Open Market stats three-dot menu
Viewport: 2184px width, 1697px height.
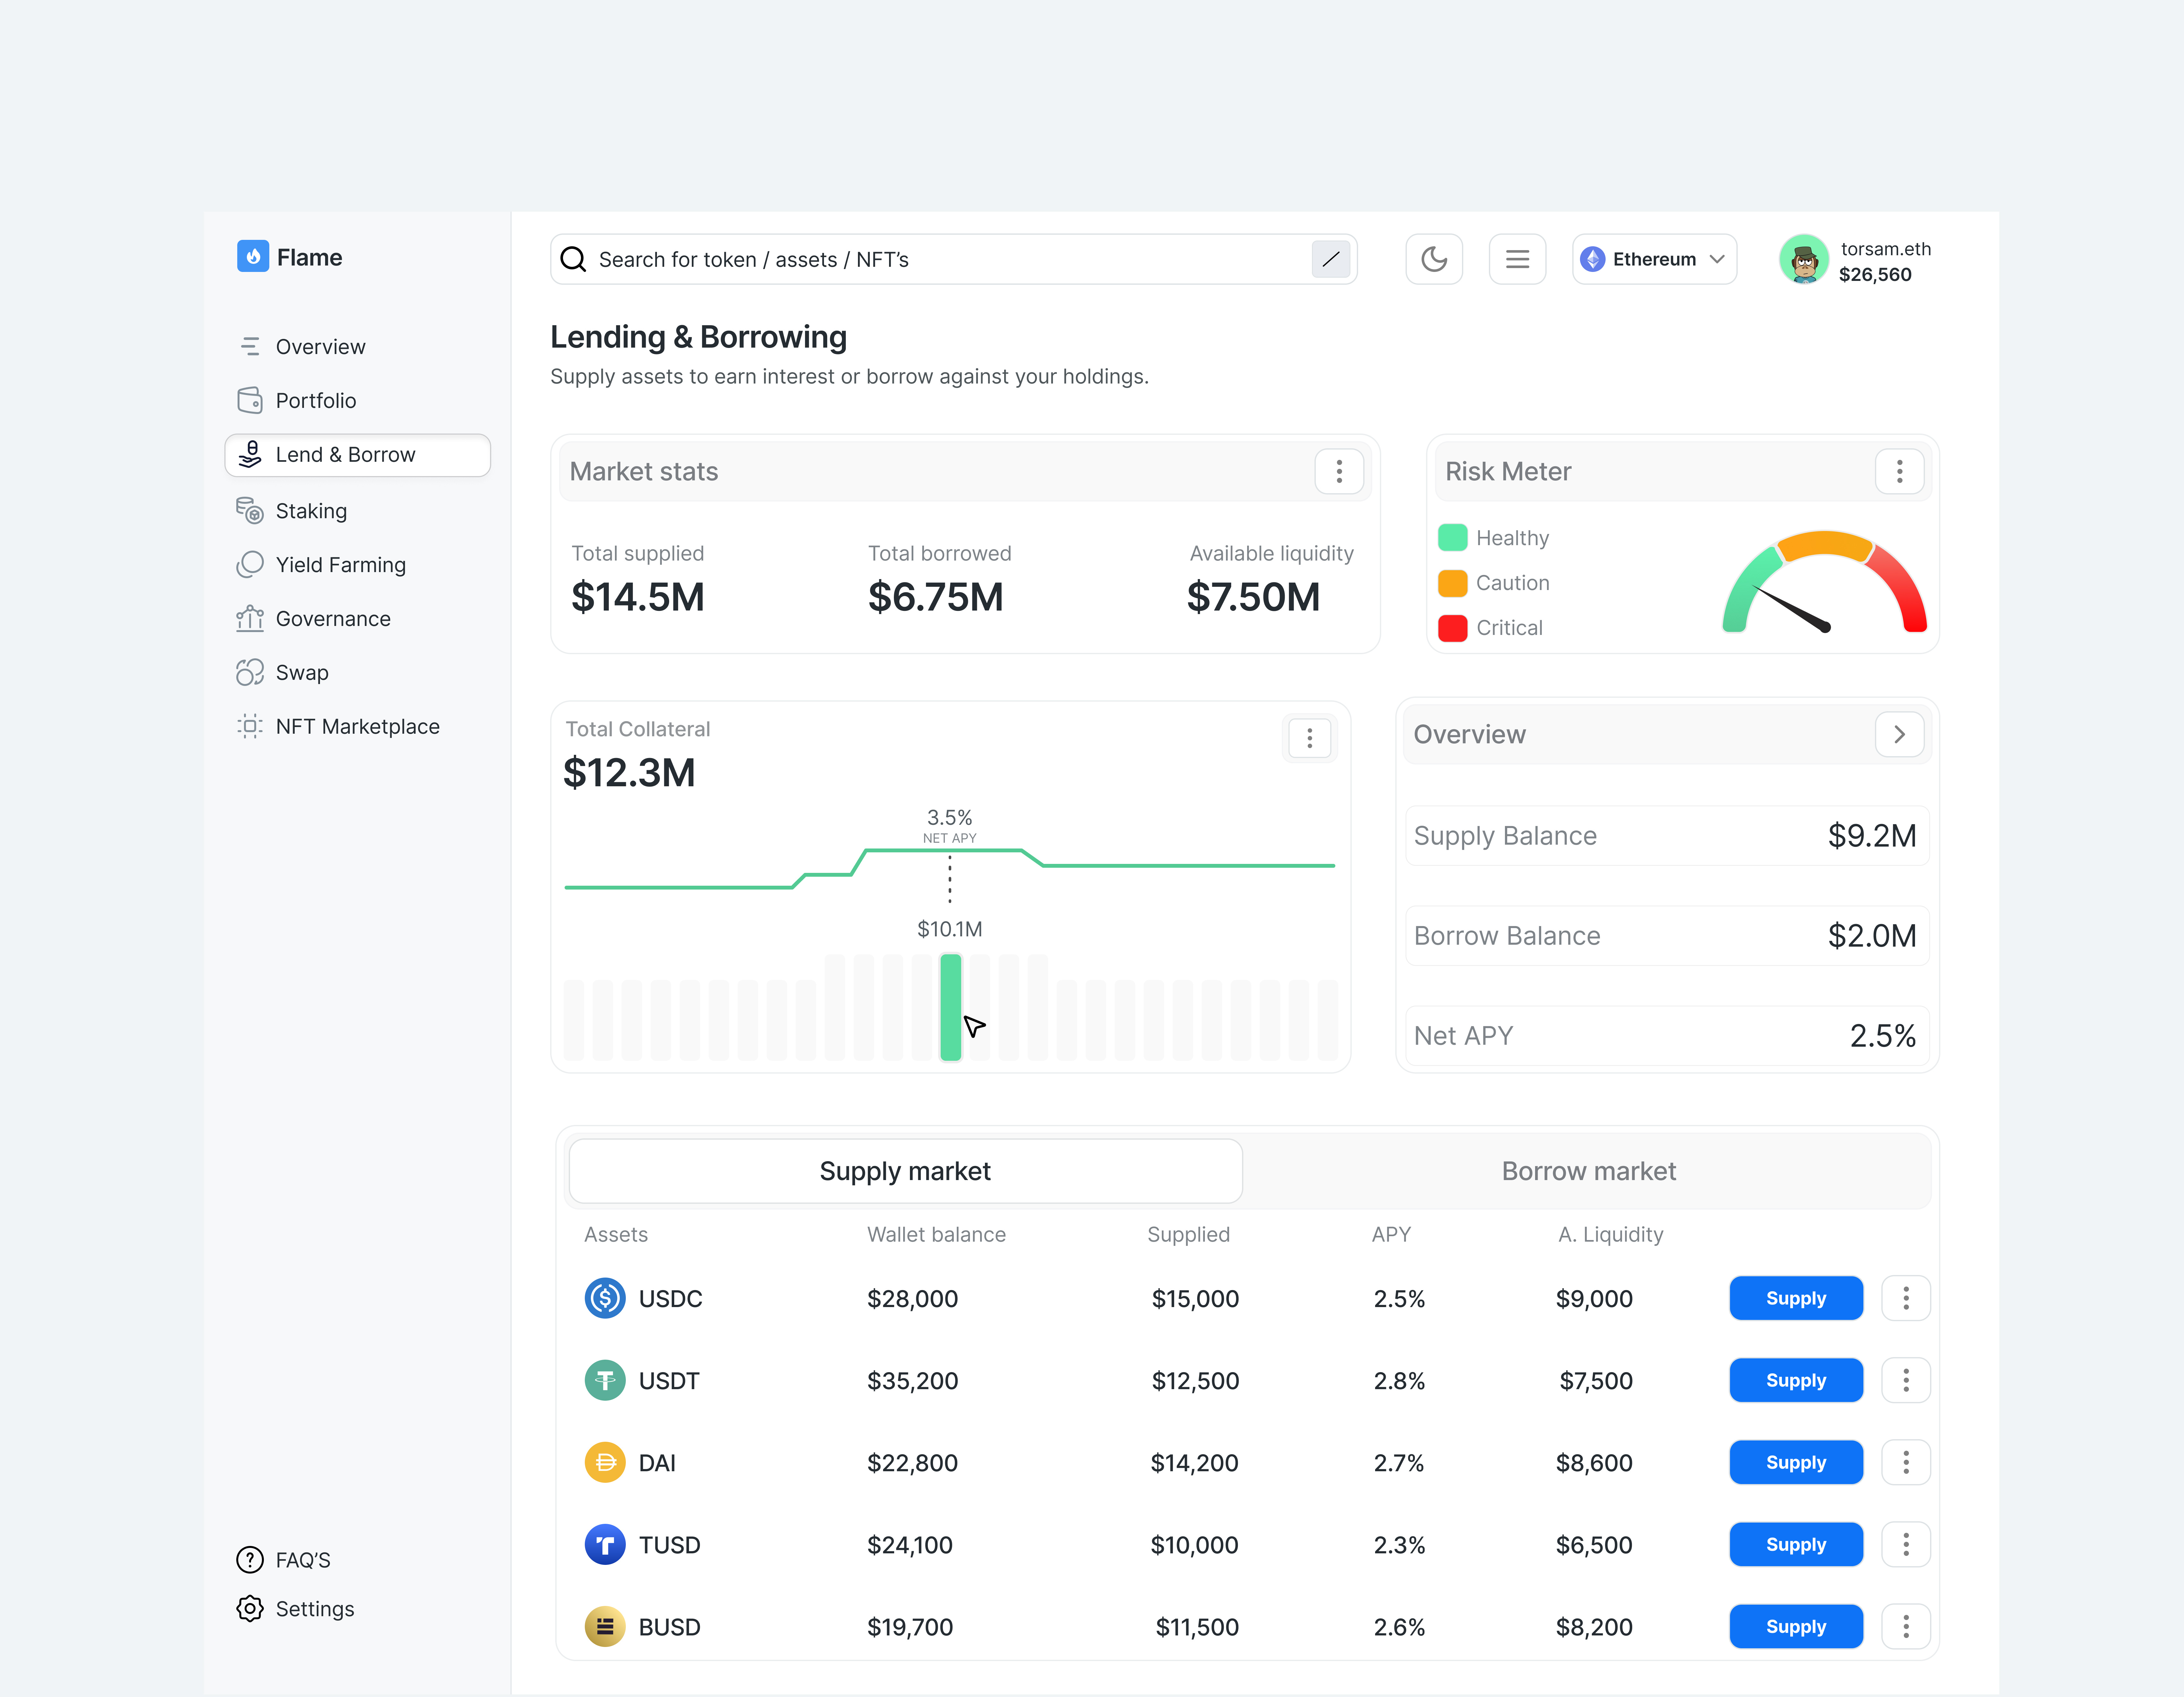[x=1339, y=472]
